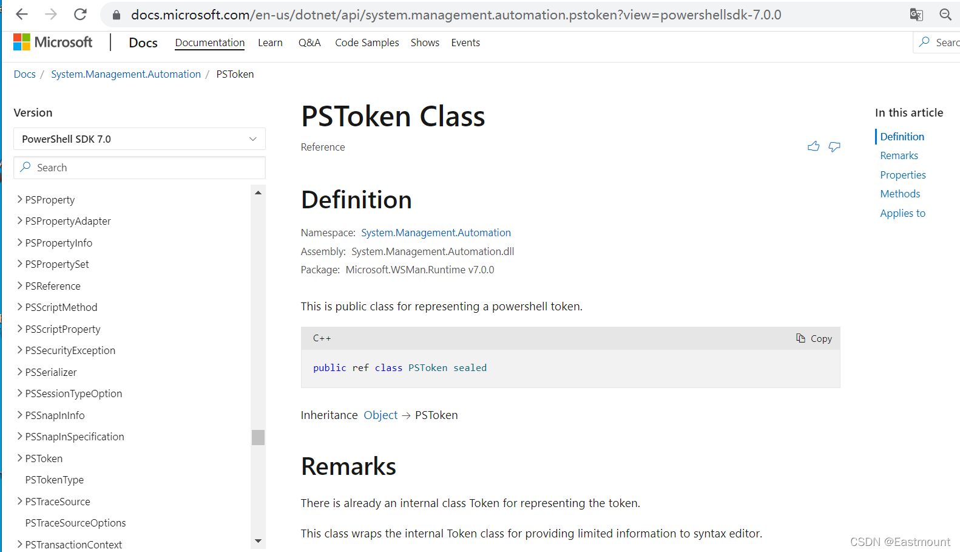
Task: Expand the PSSnapInSpecification tree node
Action: pos(20,436)
